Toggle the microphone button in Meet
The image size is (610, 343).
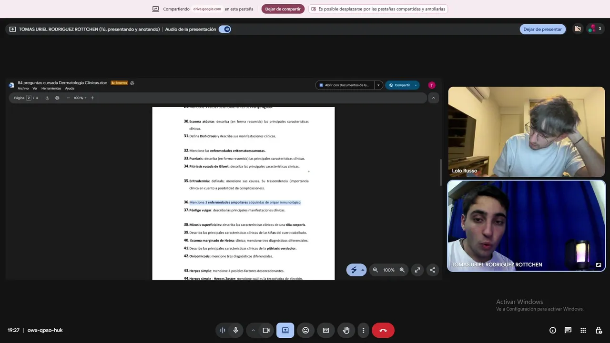pos(235,330)
